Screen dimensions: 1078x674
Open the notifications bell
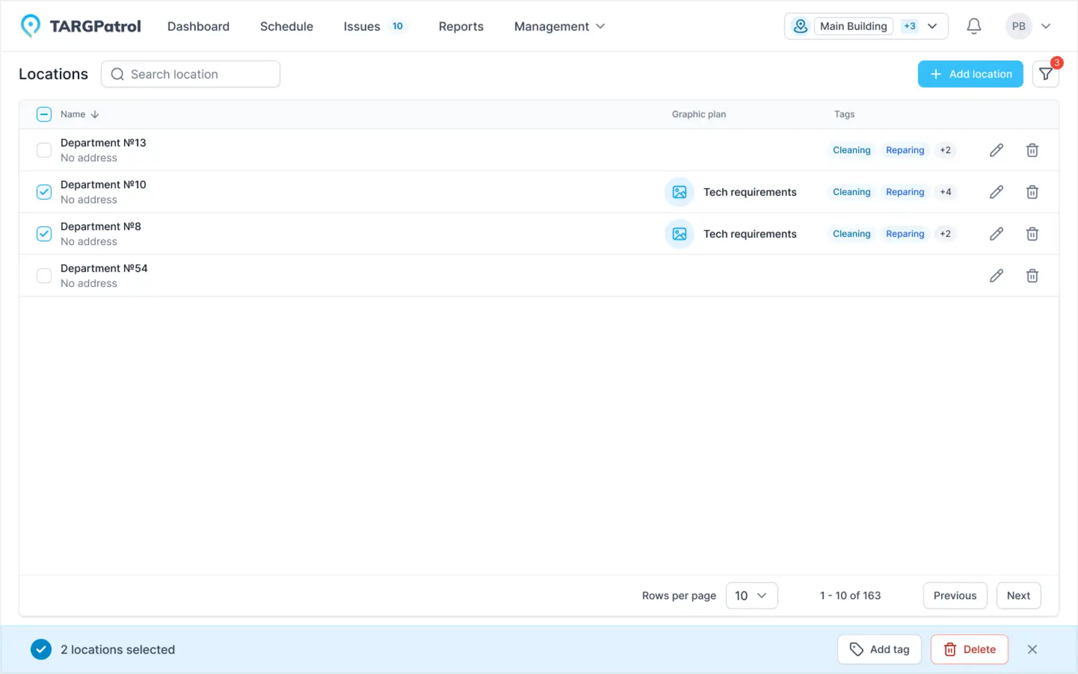click(974, 26)
